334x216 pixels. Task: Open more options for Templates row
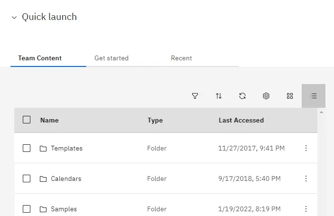click(306, 148)
